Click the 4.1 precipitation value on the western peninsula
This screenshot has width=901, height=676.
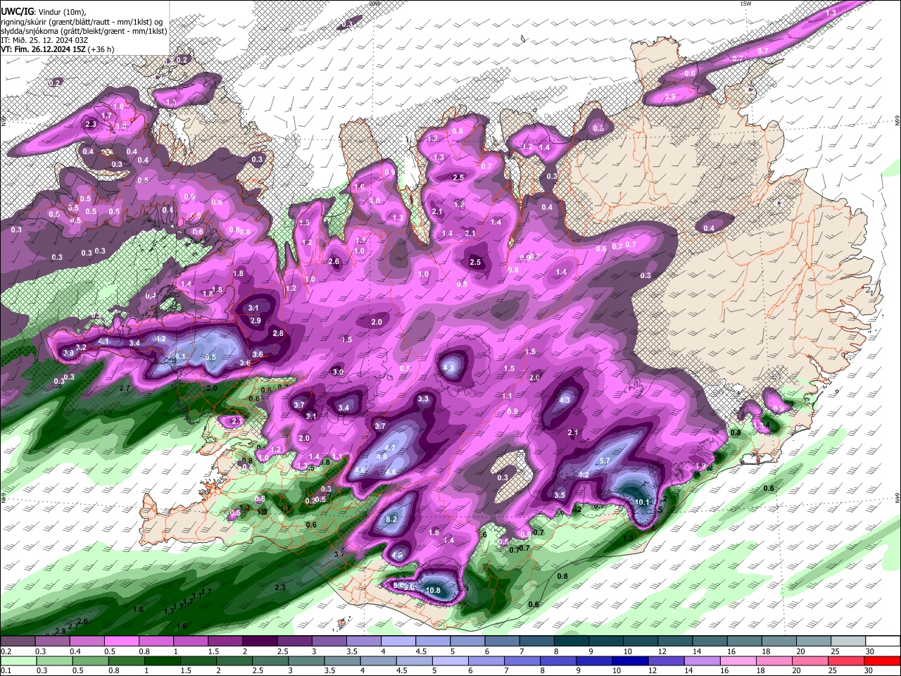tap(104, 341)
